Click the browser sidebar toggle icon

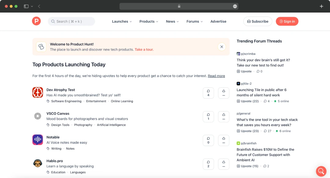pos(26,6)
